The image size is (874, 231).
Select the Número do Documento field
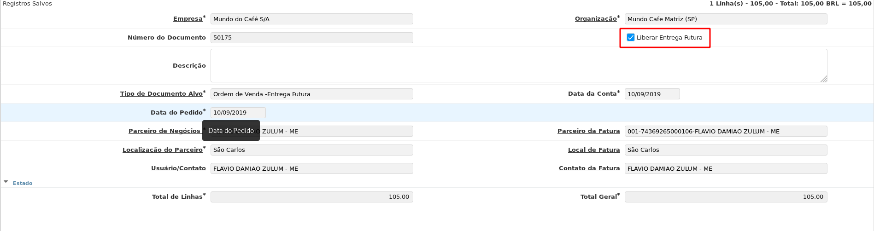point(311,38)
